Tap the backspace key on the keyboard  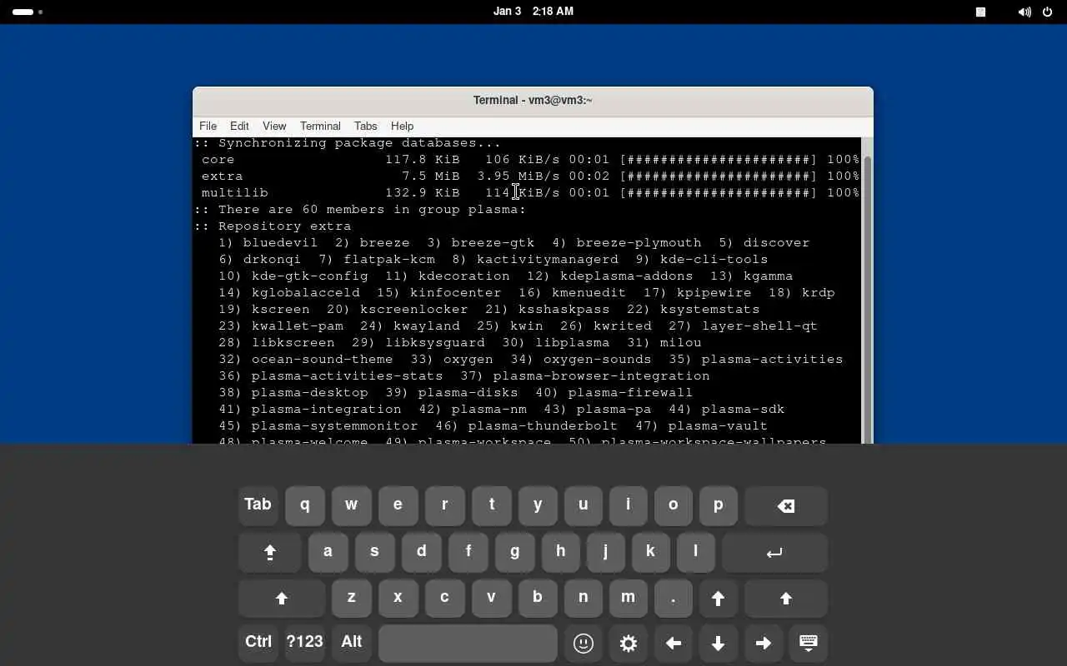[786, 505]
